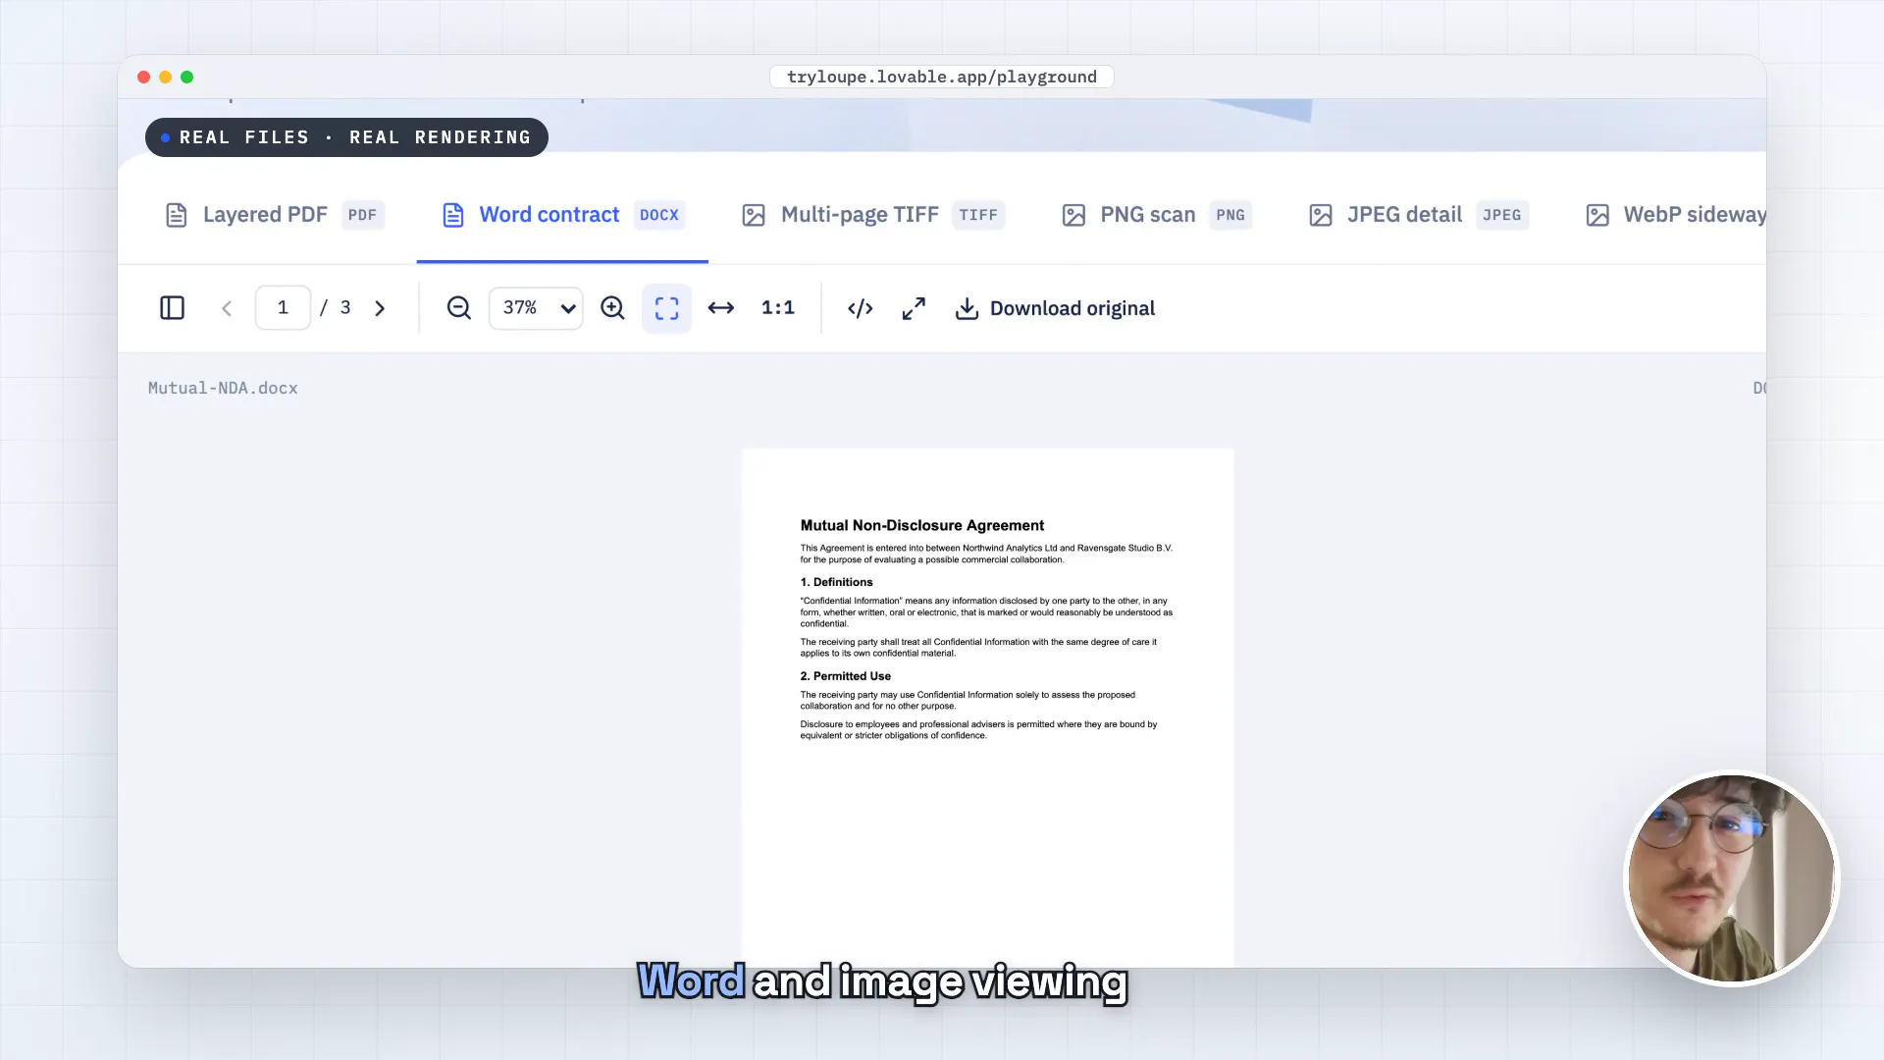The width and height of the screenshot is (1884, 1060).
Task: Expand viewer to fullscreen
Action: [x=914, y=308]
